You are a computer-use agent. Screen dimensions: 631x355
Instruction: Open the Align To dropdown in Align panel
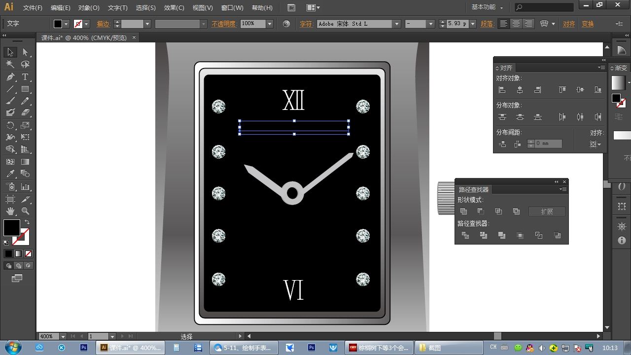596,144
